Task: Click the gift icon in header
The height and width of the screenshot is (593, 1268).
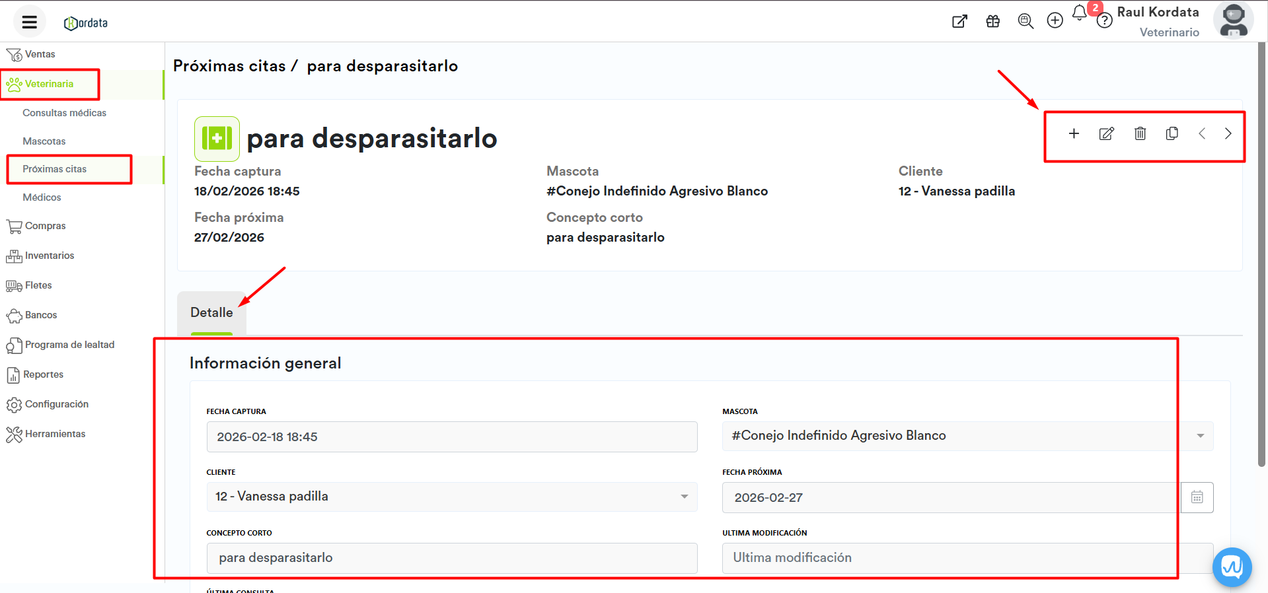Action: pos(992,21)
